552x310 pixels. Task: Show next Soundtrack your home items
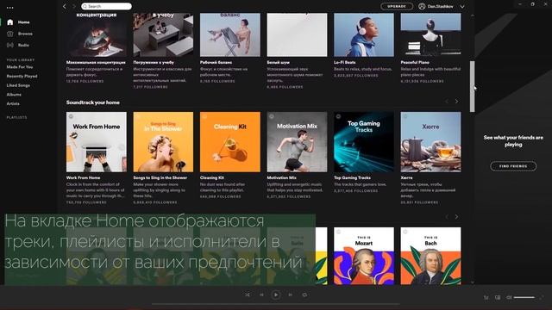click(x=456, y=102)
